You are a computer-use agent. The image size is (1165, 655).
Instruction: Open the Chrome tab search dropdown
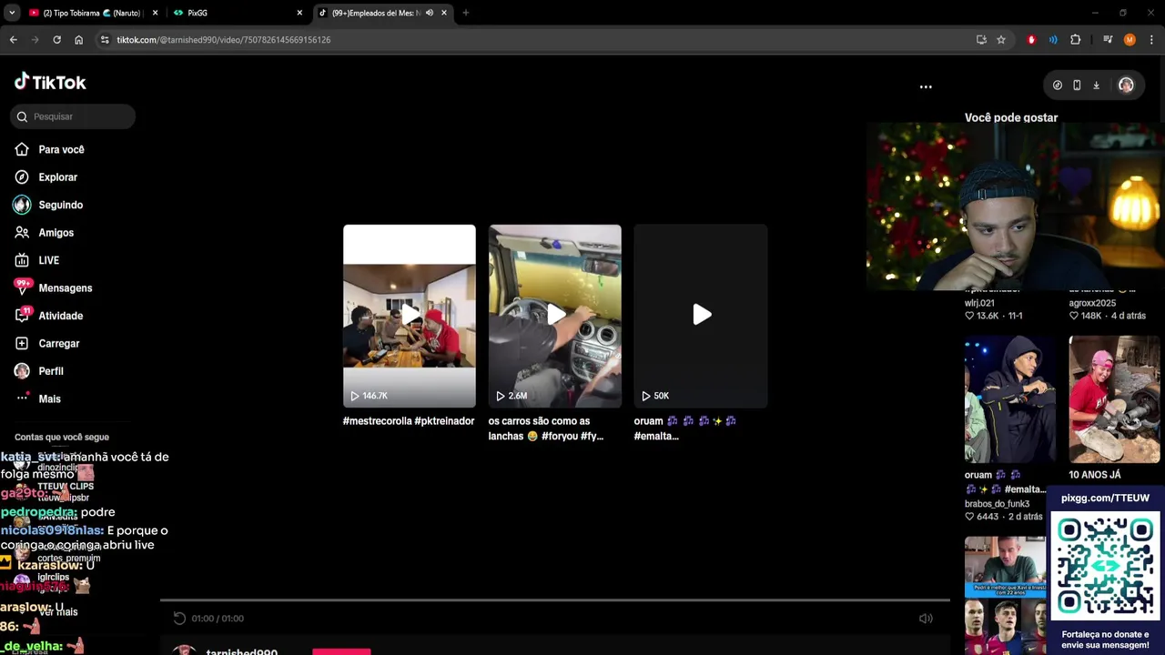(x=12, y=13)
